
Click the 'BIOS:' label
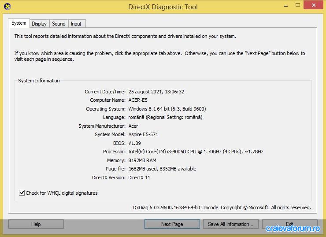point(119,143)
